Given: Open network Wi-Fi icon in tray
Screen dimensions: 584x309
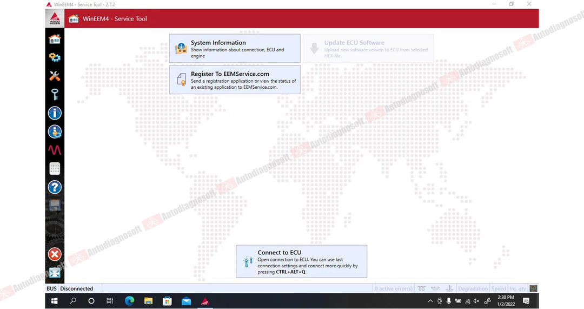Looking at the screenshot, I should (468, 301).
